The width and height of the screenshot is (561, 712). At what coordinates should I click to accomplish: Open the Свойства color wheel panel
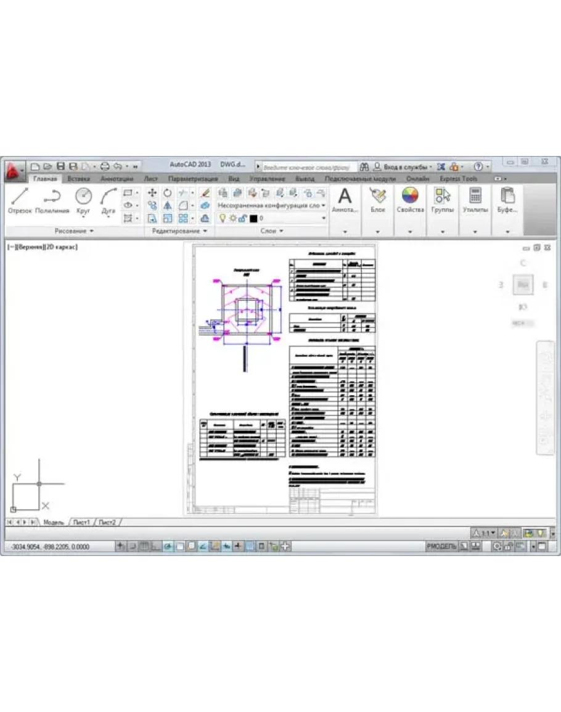point(410,197)
